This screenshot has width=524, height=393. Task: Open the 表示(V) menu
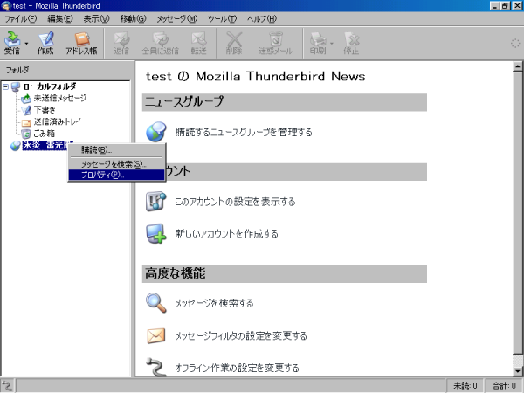[96, 18]
